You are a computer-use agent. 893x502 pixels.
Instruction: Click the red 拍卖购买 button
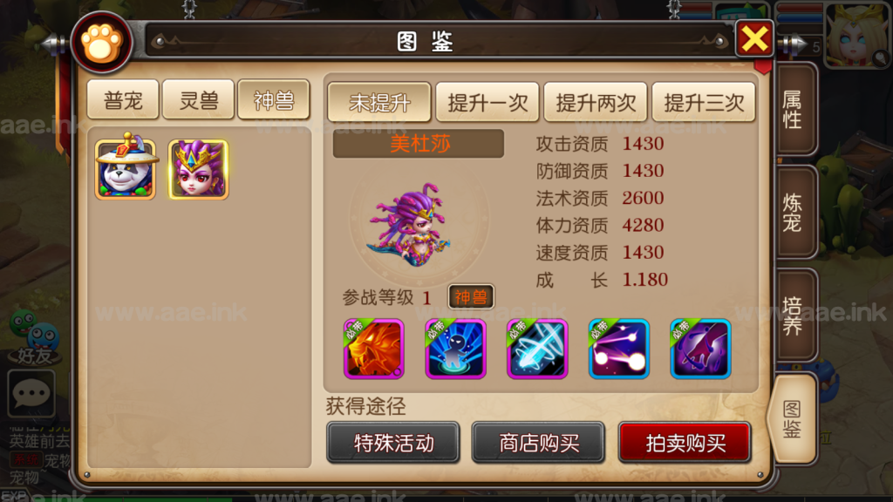685,442
